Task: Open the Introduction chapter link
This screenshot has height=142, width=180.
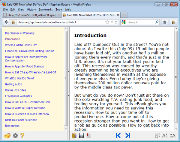Action: (12, 39)
